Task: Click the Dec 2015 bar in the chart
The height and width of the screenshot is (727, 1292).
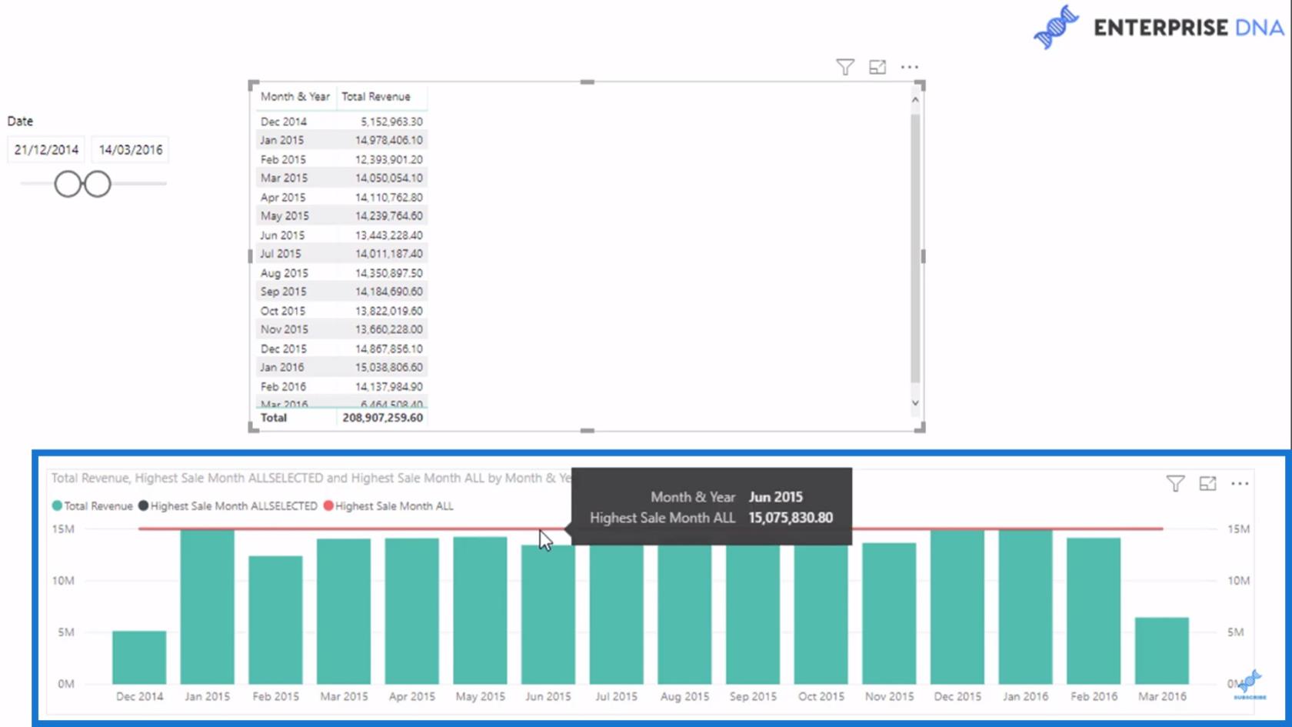Action: coord(957,607)
